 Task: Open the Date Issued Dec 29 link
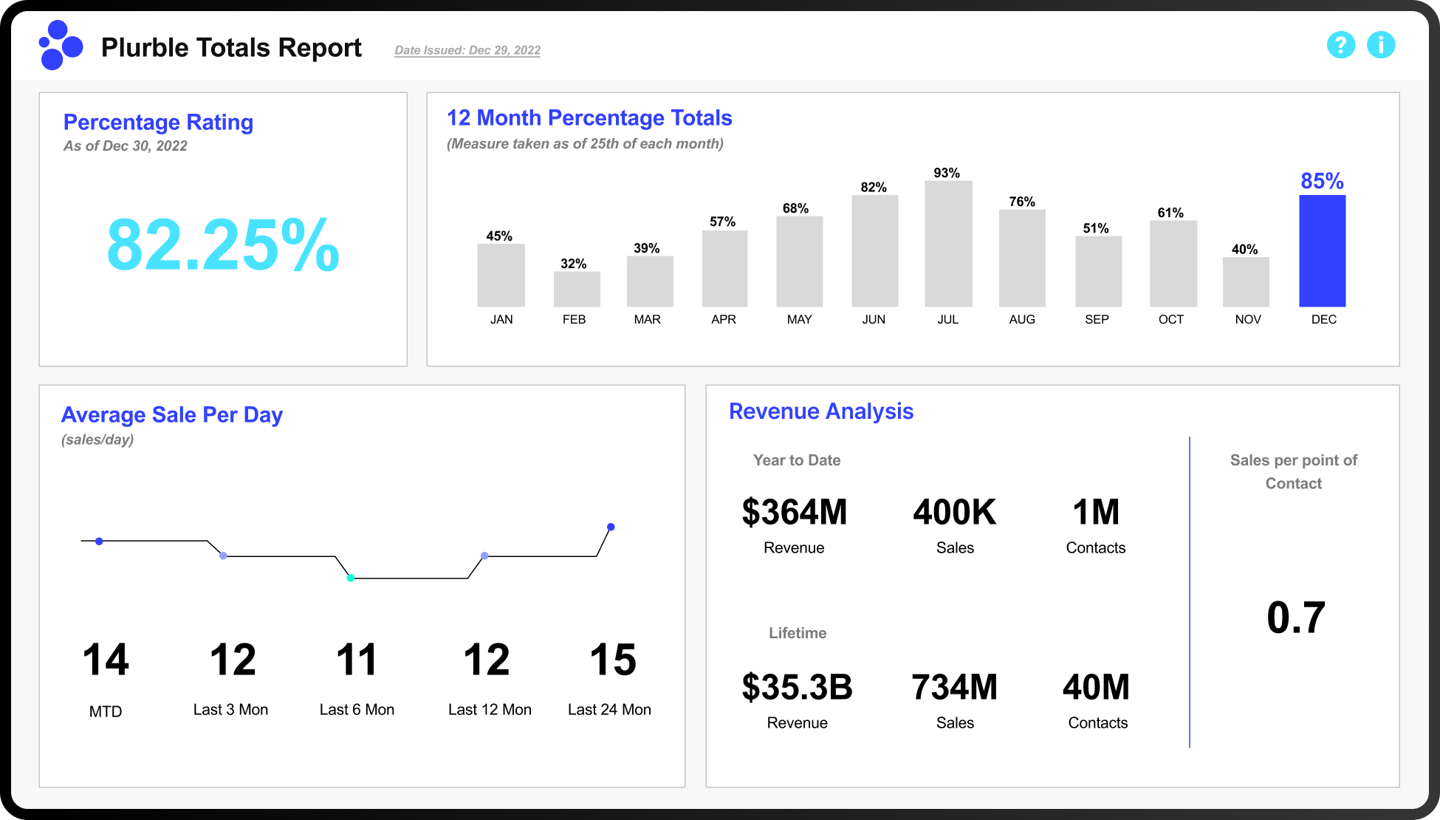coord(467,50)
